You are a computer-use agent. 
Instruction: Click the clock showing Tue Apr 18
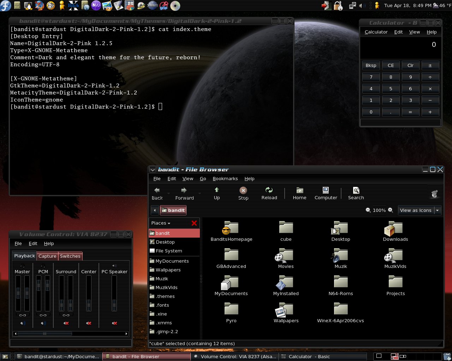(x=408, y=6)
